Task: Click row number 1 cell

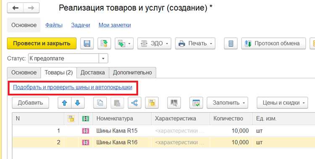Action: 38,131
